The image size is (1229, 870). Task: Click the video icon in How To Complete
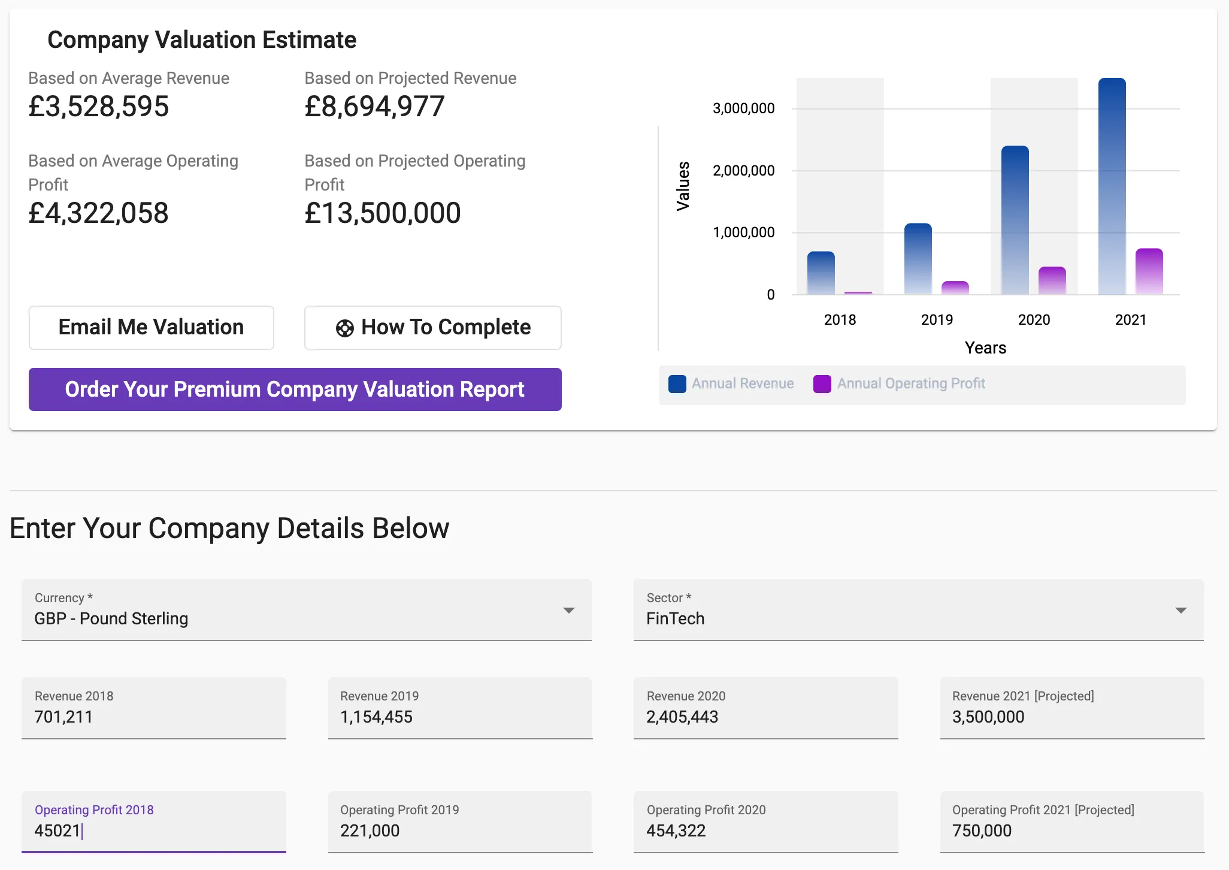click(344, 328)
